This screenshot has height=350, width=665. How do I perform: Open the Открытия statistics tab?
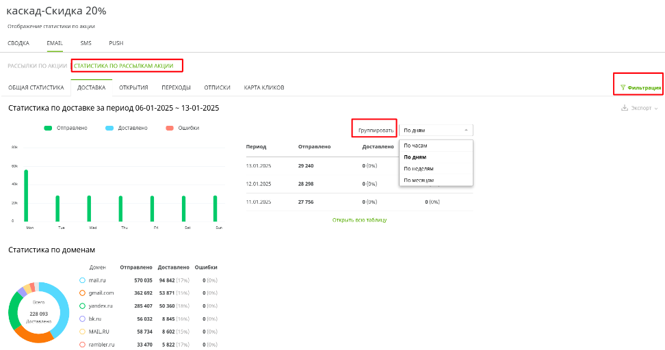pos(133,87)
